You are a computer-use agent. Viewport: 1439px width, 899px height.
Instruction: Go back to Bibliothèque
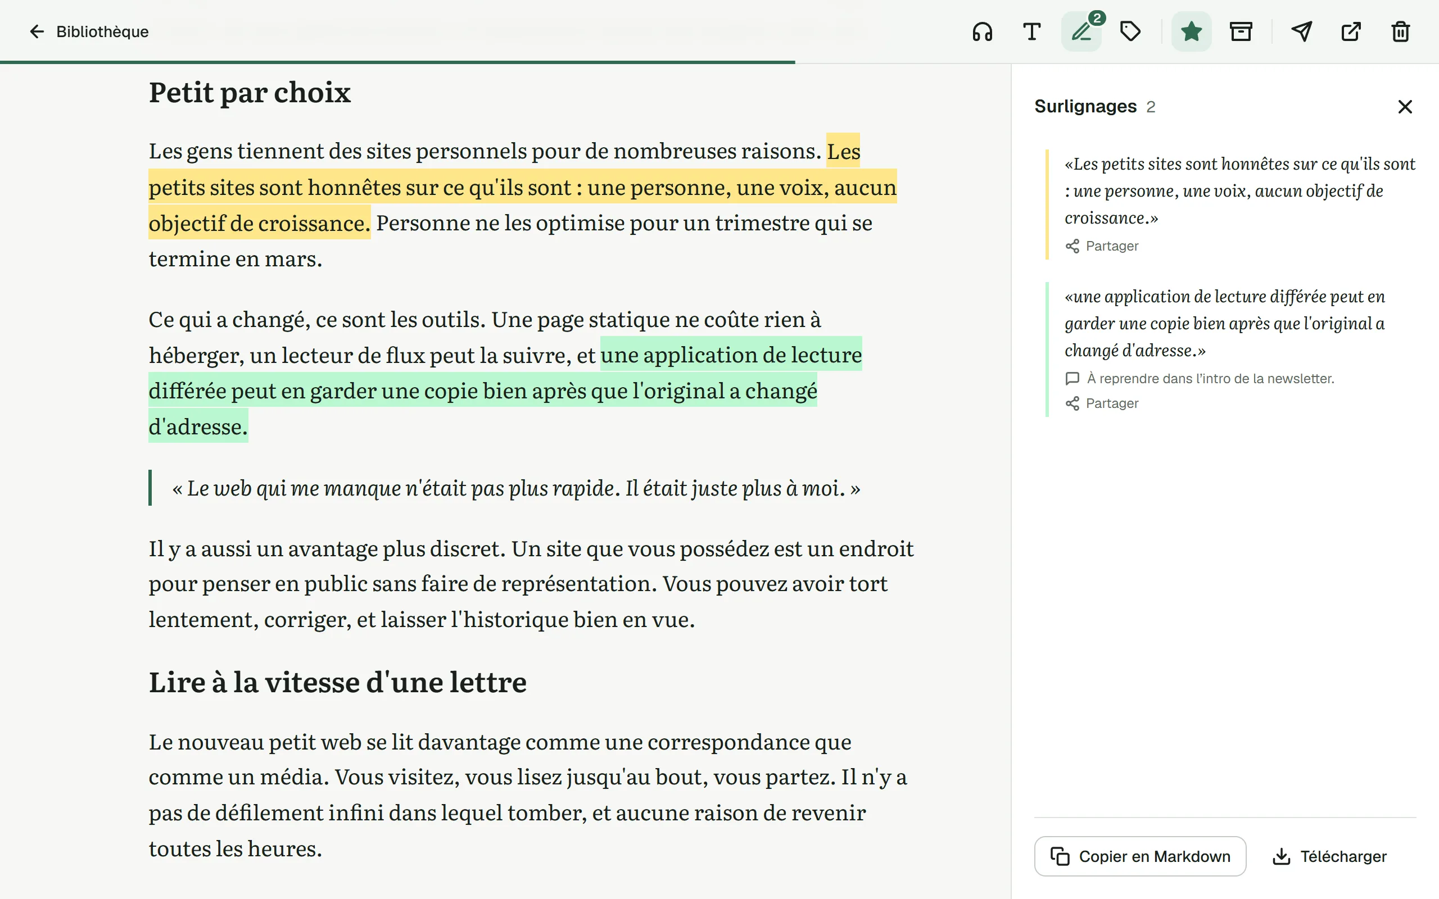coord(89,31)
